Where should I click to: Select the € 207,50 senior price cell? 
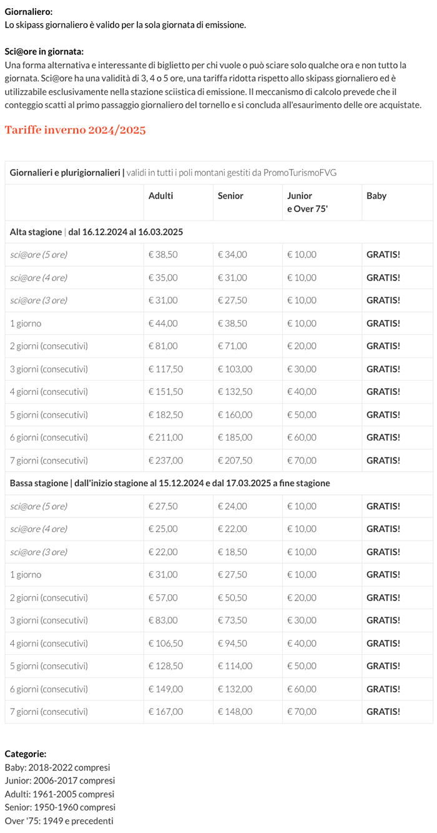(235, 461)
